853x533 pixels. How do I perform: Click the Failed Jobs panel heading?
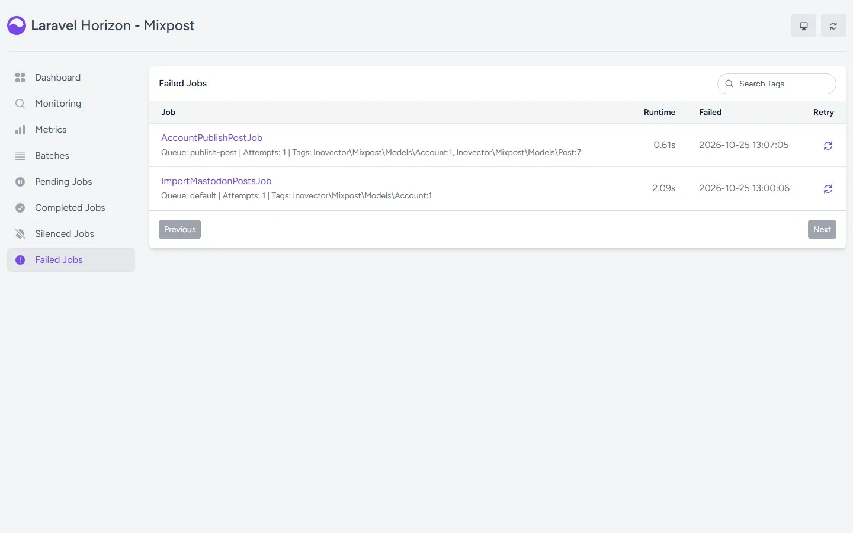tap(183, 84)
